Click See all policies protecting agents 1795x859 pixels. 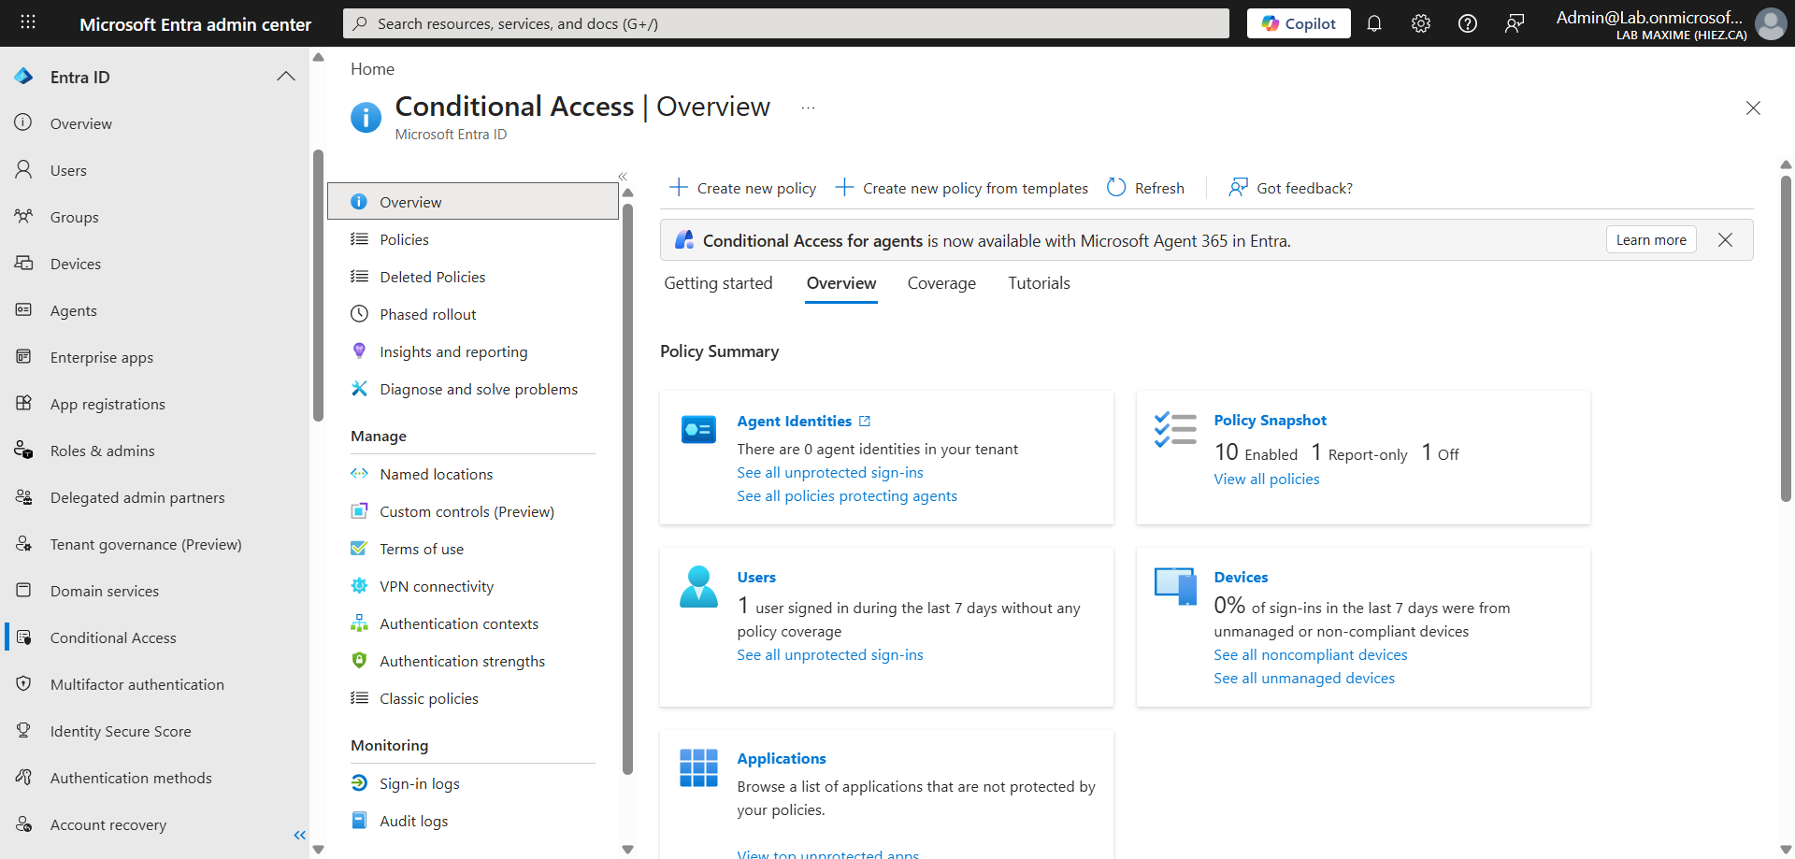point(847,496)
